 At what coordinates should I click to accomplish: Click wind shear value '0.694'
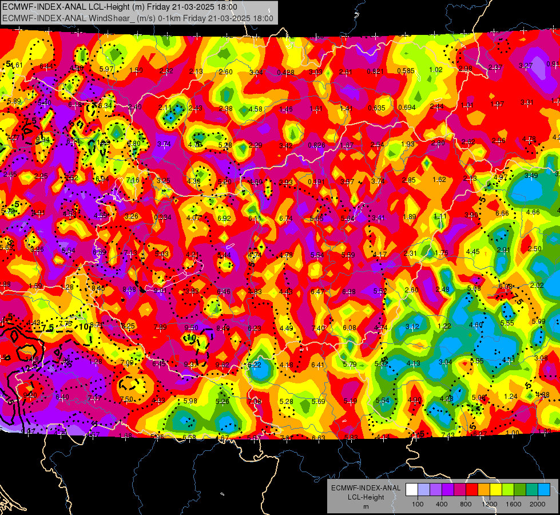coord(407,107)
